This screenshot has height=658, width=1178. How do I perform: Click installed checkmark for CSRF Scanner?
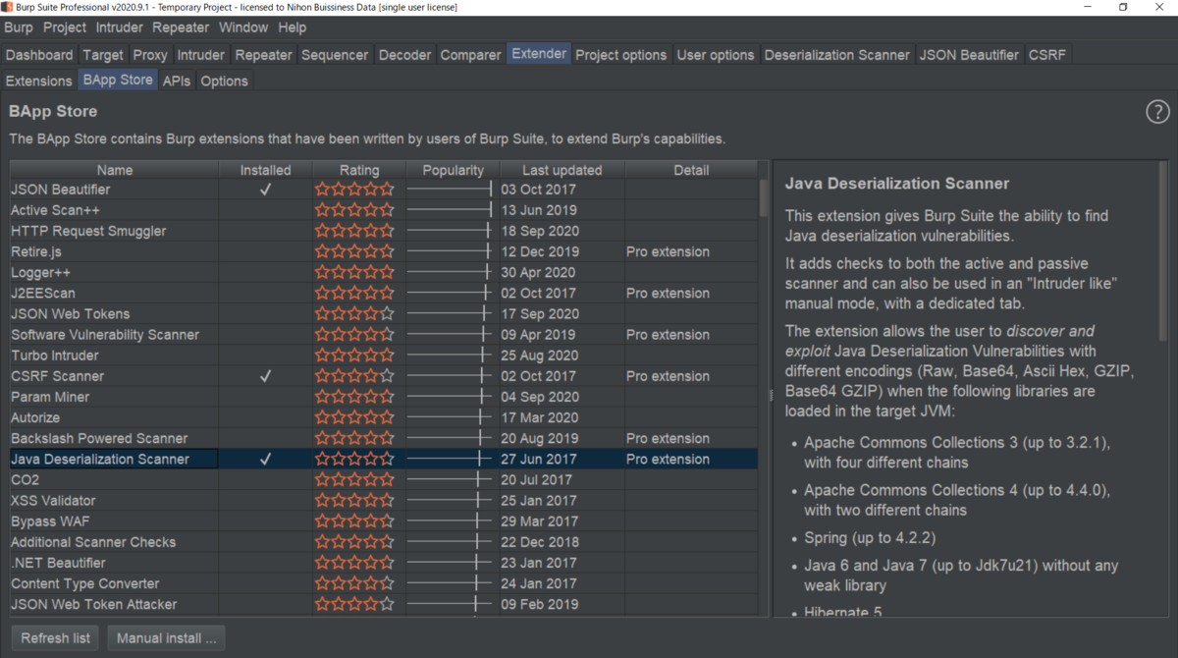[265, 376]
